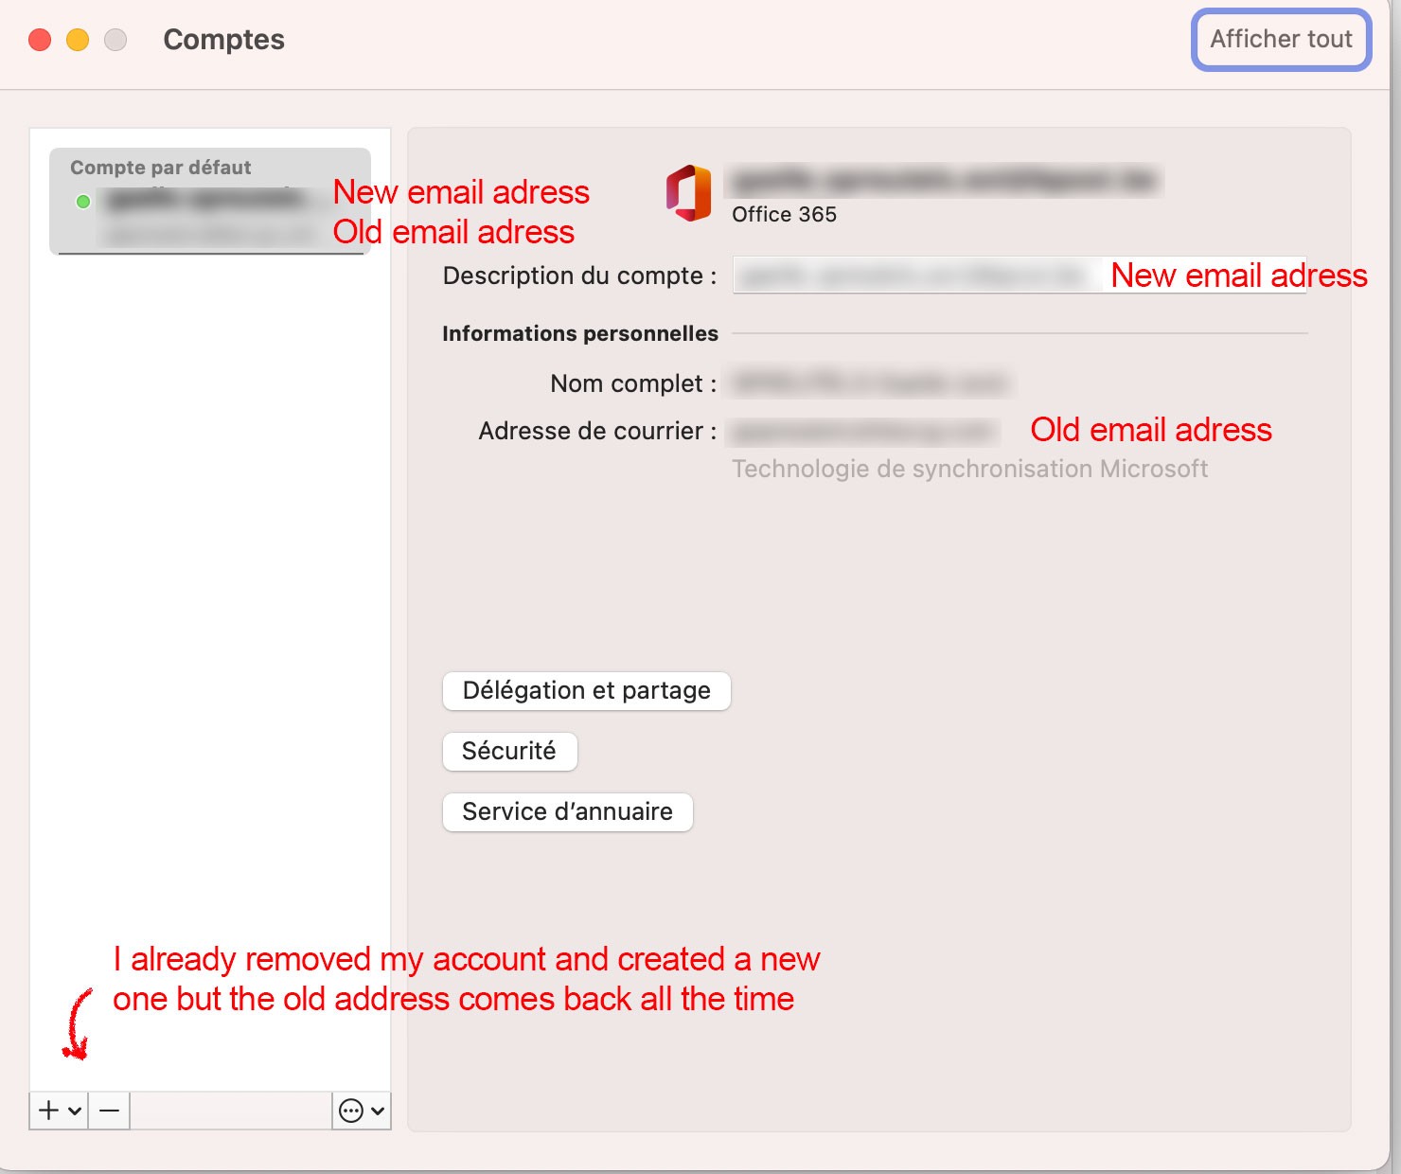This screenshot has height=1174, width=1401.
Task: Click the Adresse de courrier value
Action: (865, 432)
